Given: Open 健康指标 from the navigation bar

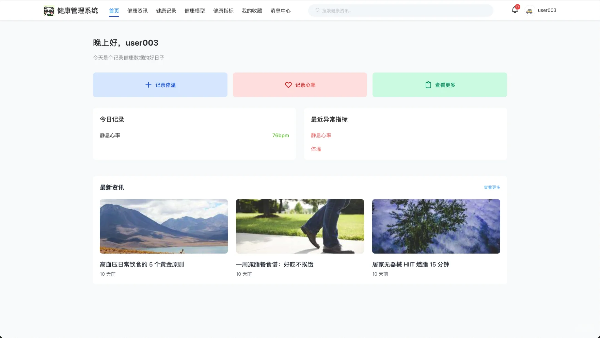Looking at the screenshot, I should (223, 11).
